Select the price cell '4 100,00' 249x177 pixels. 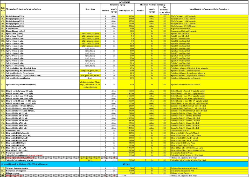[x=126, y=118]
